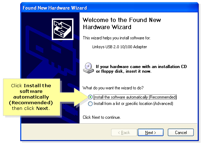Click the 'Install from a list or specific location' label
The width and height of the screenshot is (203, 145).
point(133,104)
